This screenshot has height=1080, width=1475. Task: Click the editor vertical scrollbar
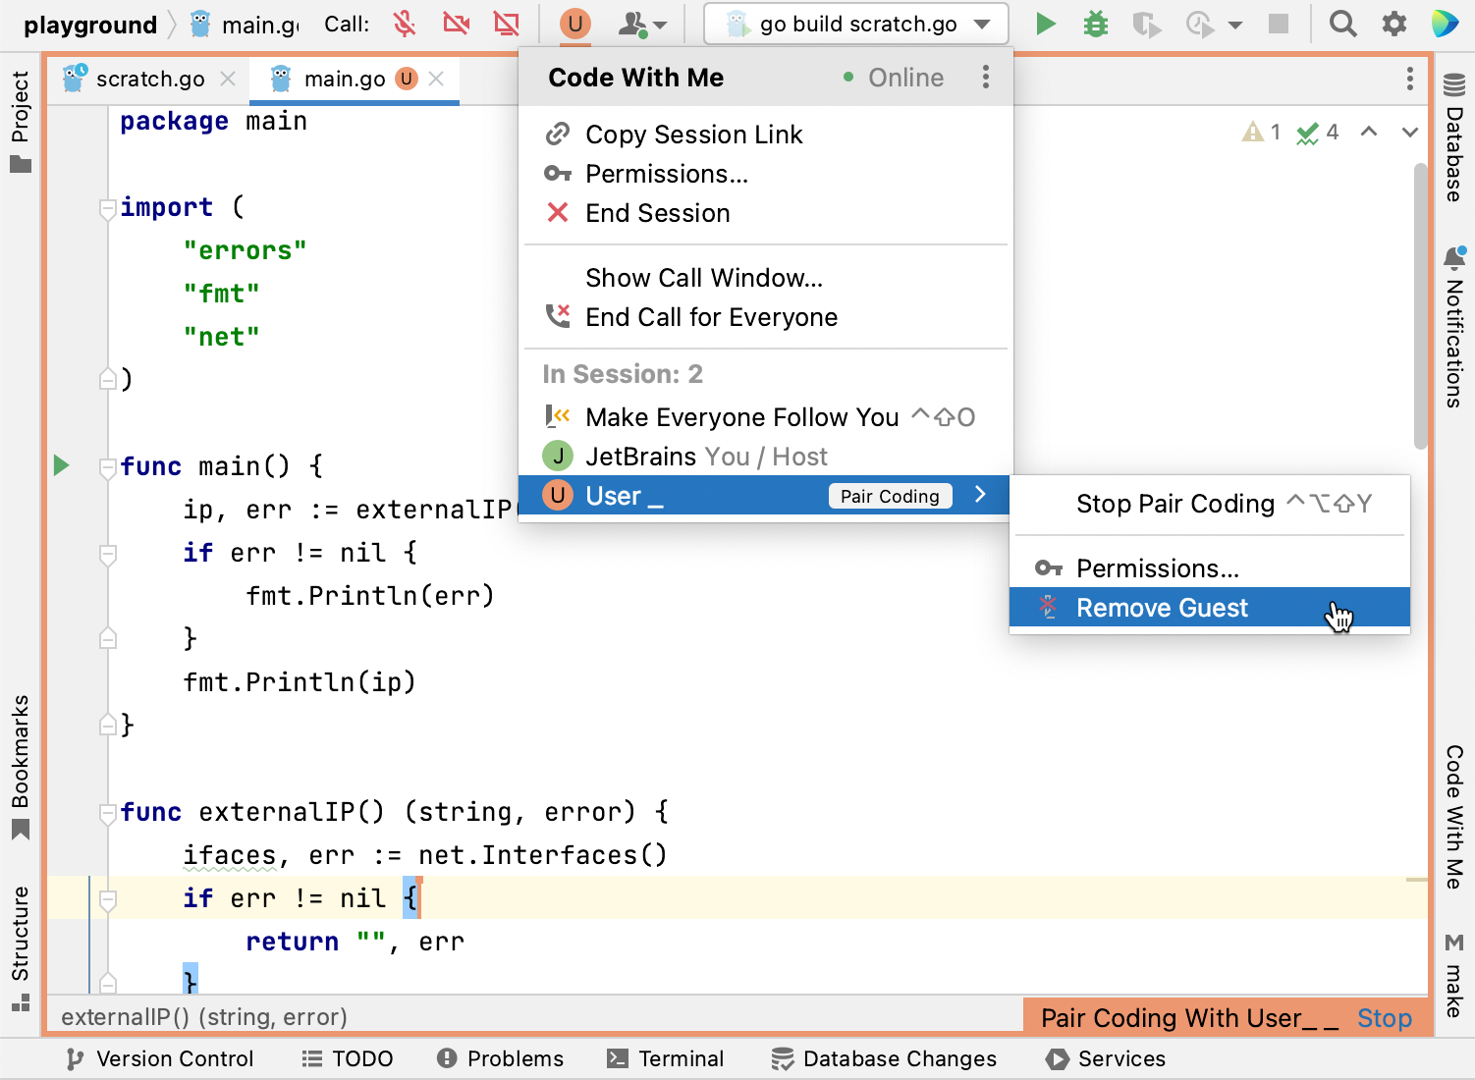[x=1420, y=304]
